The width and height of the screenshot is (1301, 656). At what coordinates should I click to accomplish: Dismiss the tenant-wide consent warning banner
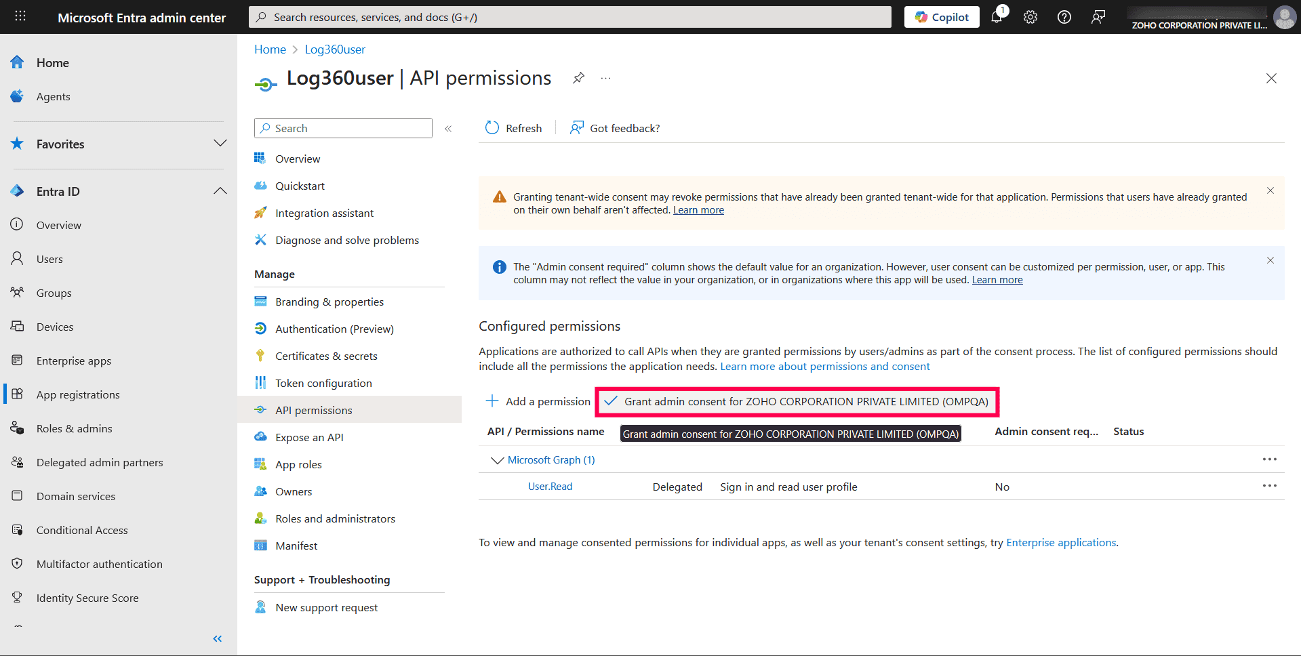[x=1270, y=190]
